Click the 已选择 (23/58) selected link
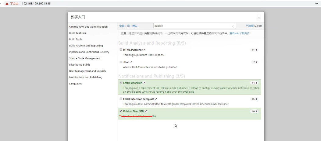The image size is (321, 141). (x=254, y=26)
